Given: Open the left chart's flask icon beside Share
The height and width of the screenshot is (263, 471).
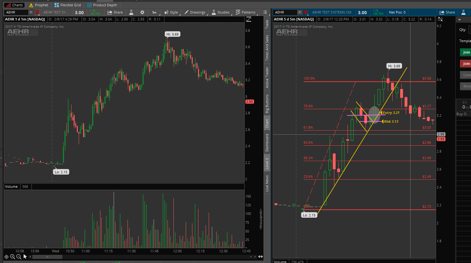Looking at the screenshot, I should 131,12.
